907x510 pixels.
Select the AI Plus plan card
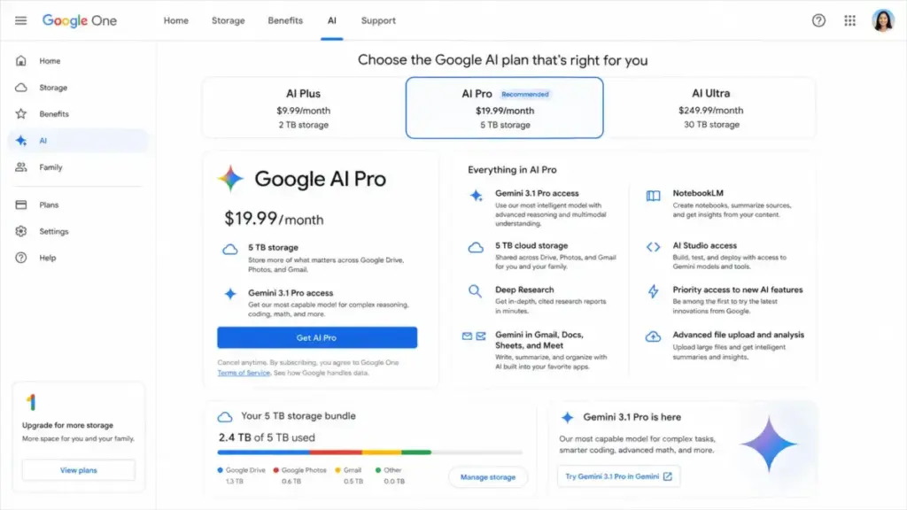304,108
